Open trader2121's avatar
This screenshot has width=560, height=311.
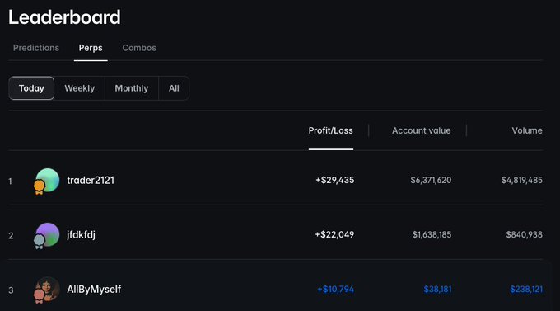[48, 180]
